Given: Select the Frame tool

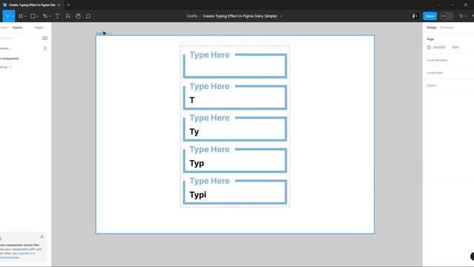Looking at the screenshot, I should (x=21, y=16).
